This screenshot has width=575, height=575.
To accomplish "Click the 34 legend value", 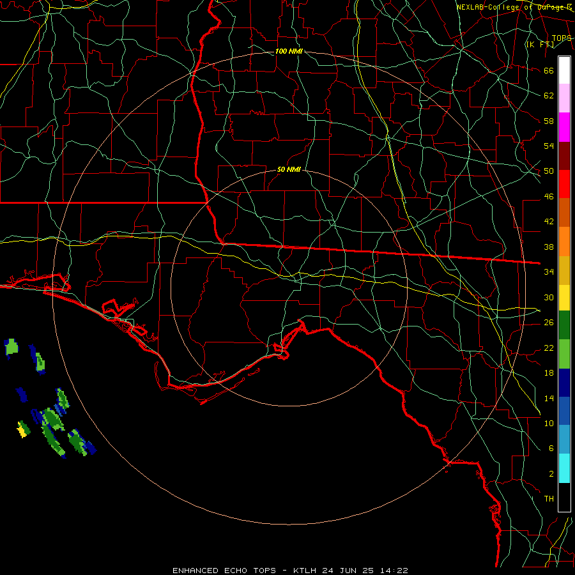I will (549, 272).
